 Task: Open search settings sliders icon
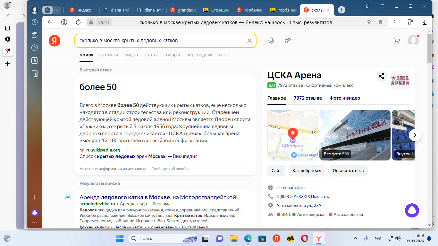pyautogui.click(x=288, y=41)
